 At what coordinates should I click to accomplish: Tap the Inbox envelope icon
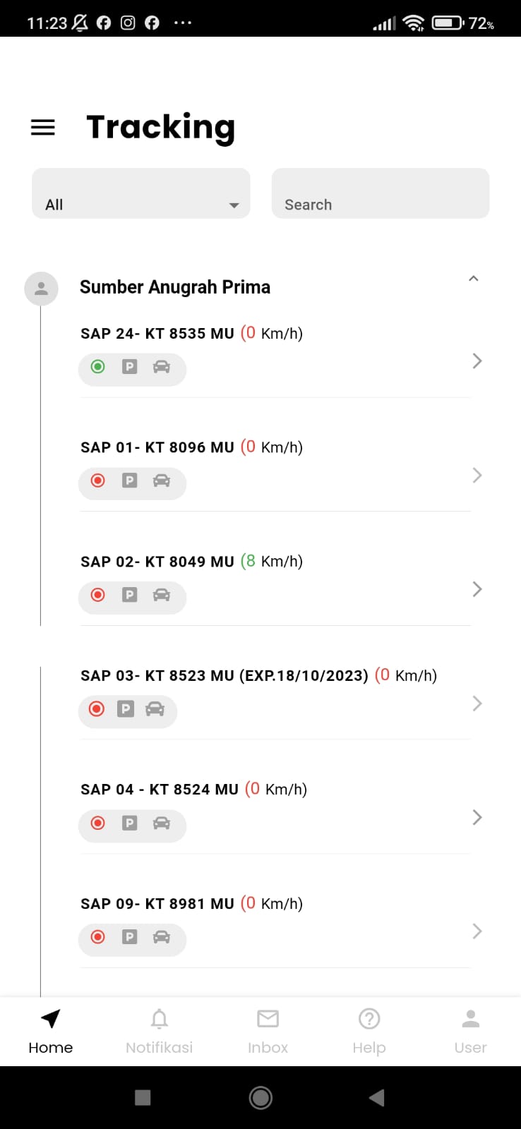(x=268, y=1019)
